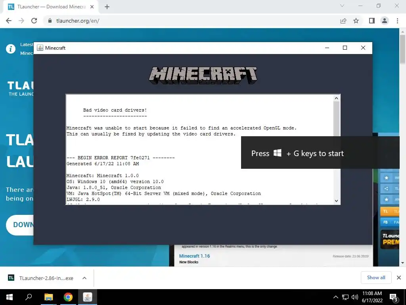Close the downloads bar
This screenshot has height=305, width=406.
(x=399, y=278)
